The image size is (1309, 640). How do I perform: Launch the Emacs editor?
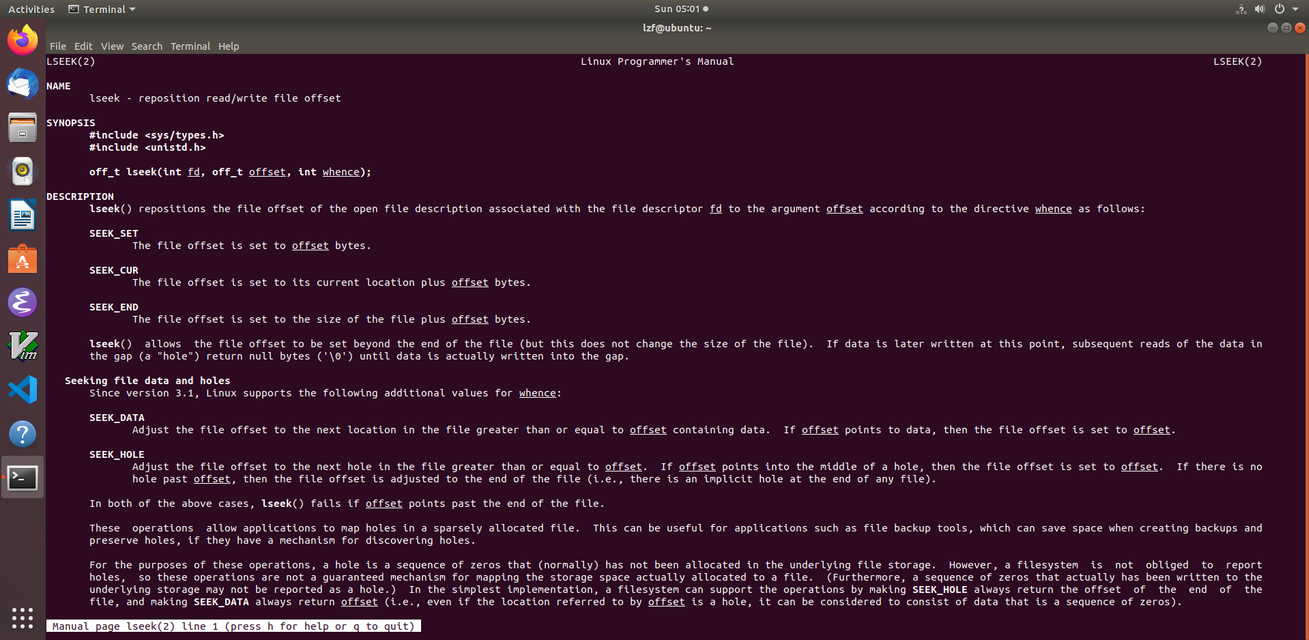tap(23, 302)
